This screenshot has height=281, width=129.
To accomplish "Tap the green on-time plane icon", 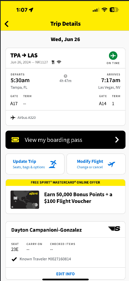I will 113,56.
